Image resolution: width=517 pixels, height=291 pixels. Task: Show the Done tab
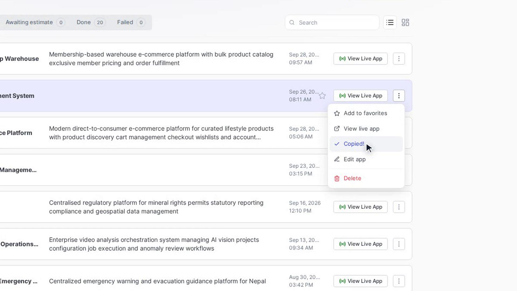91,22
